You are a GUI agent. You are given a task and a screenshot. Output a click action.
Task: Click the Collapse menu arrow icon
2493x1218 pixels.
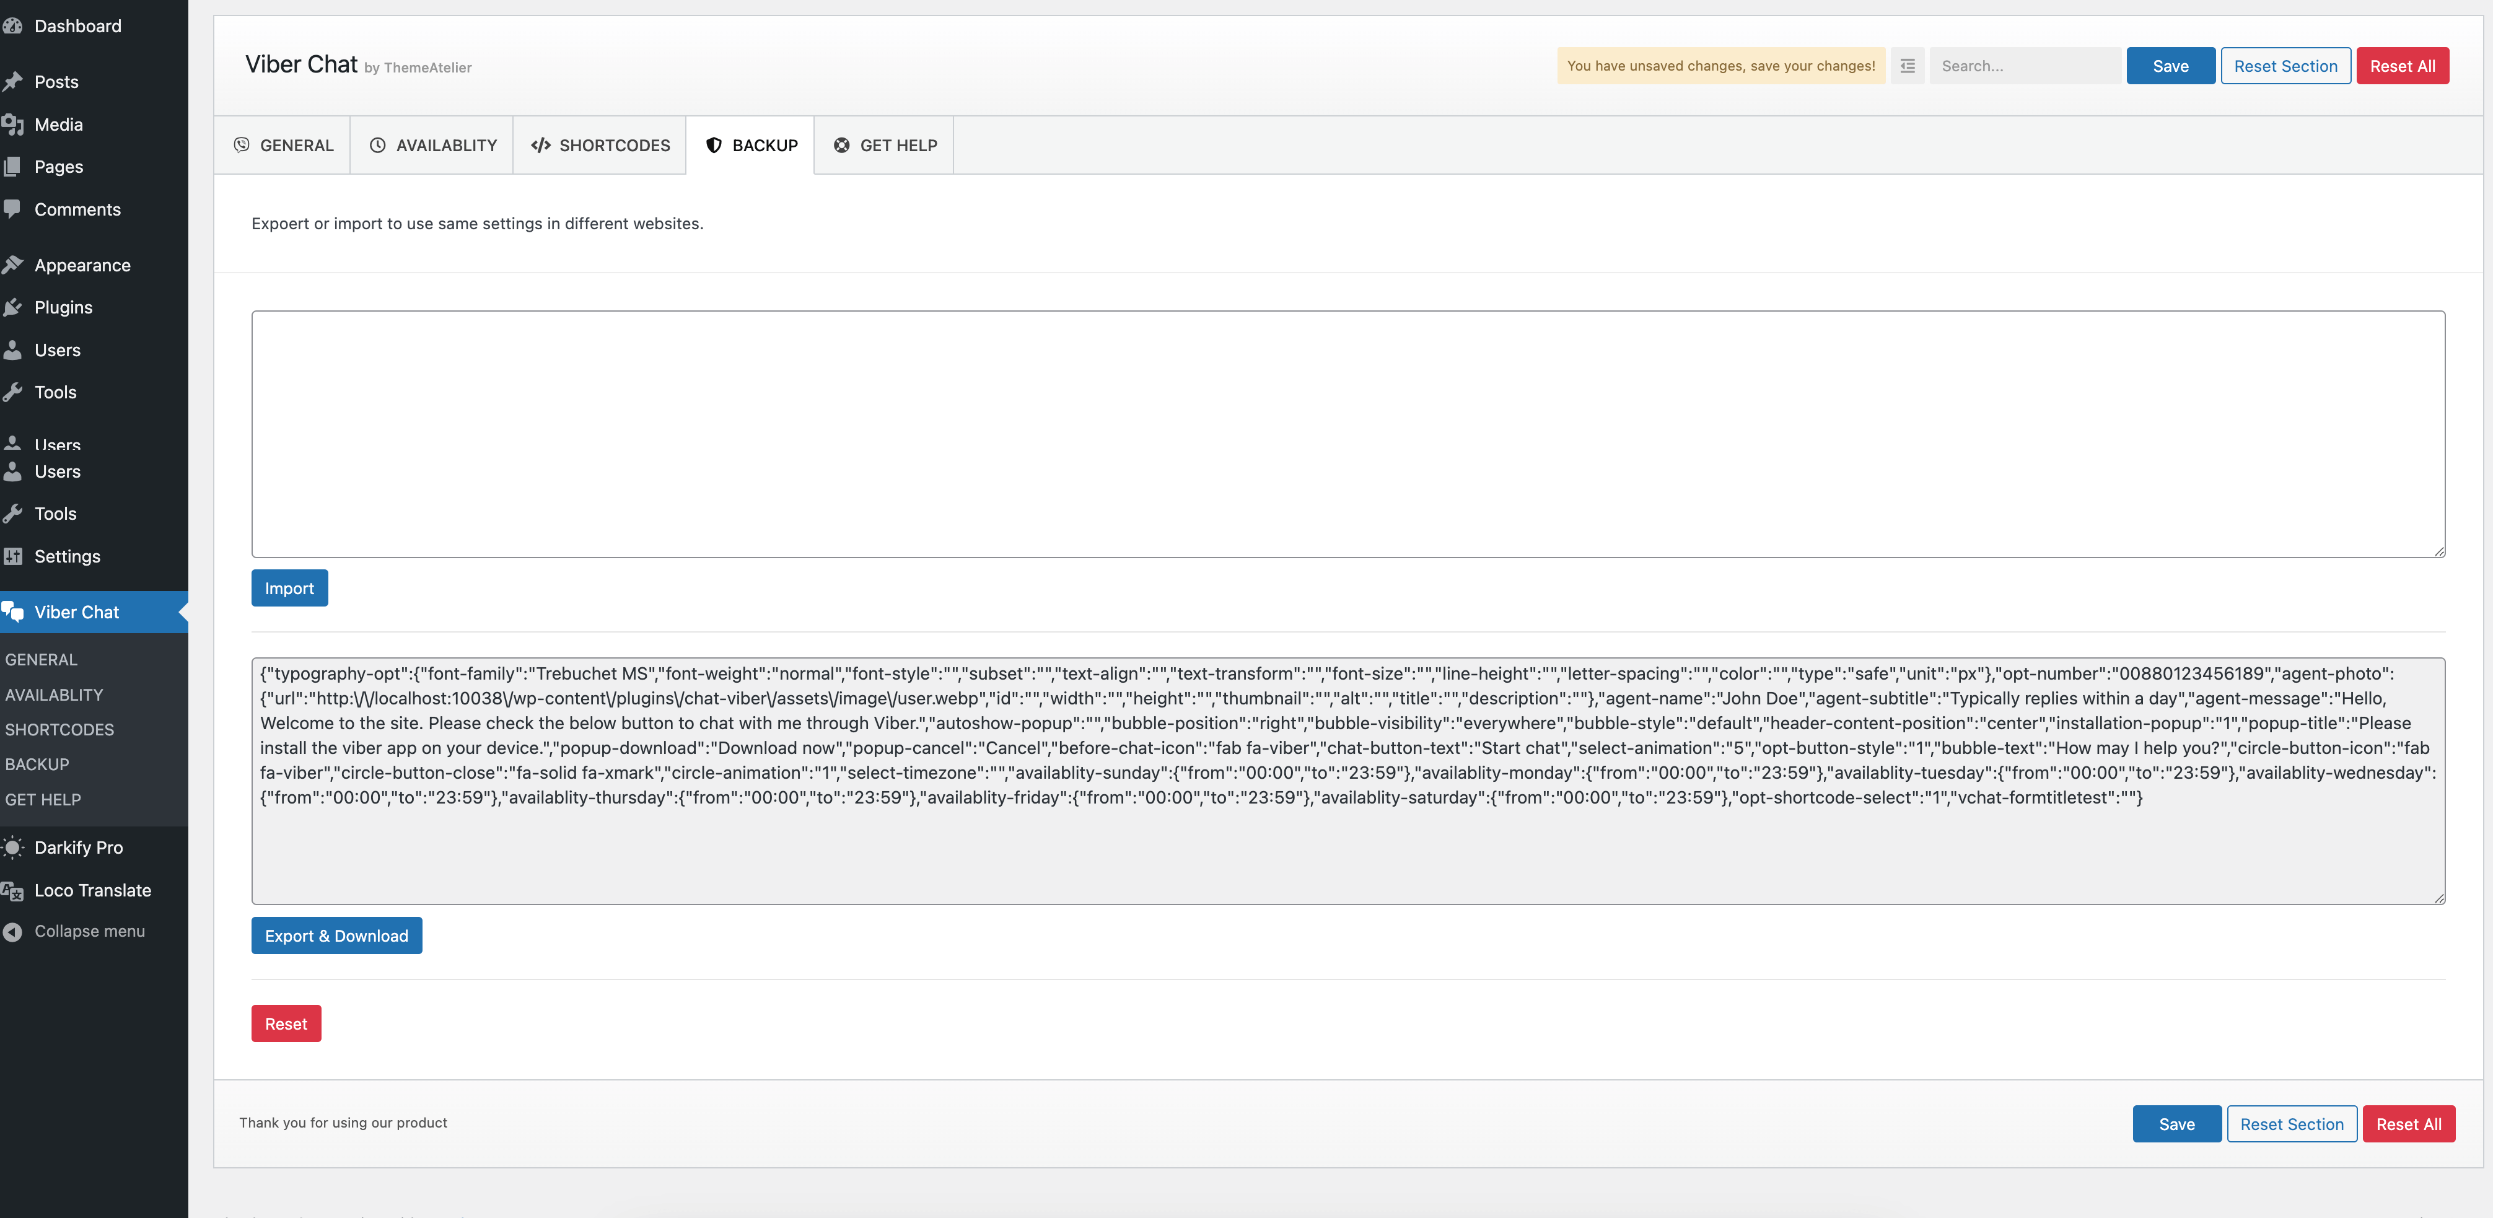tap(12, 932)
